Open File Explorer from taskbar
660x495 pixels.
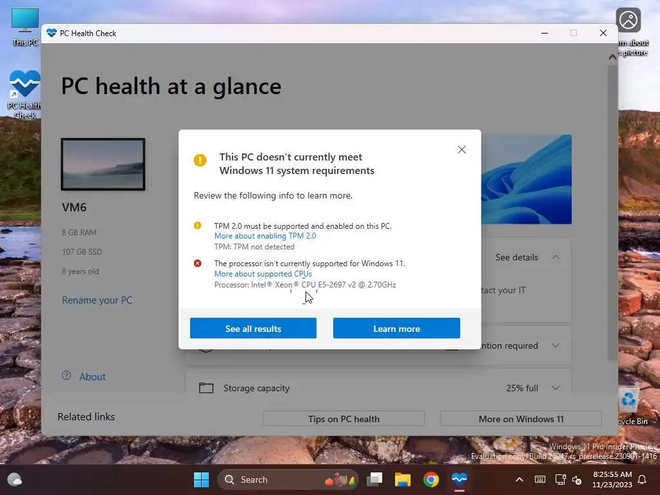tap(402, 480)
